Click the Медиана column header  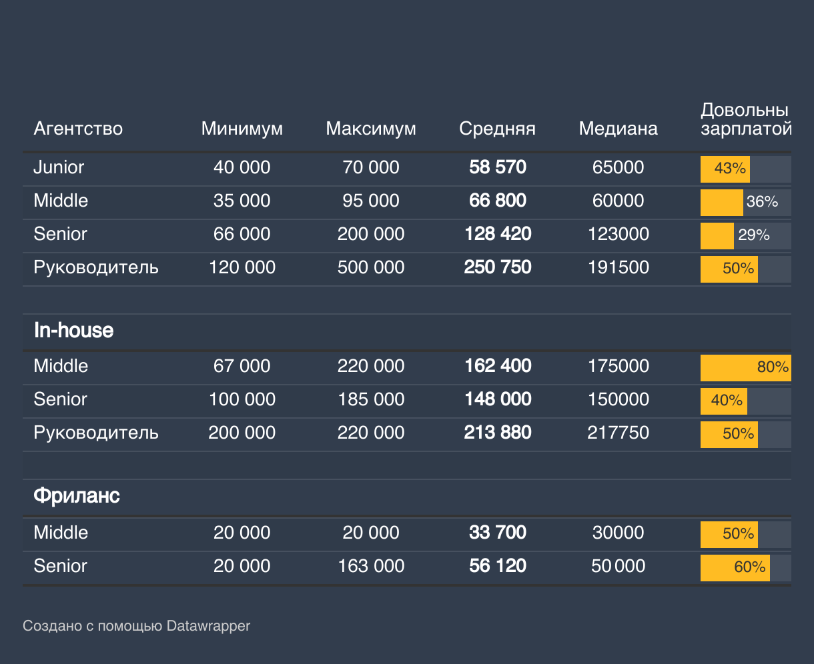(619, 129)
